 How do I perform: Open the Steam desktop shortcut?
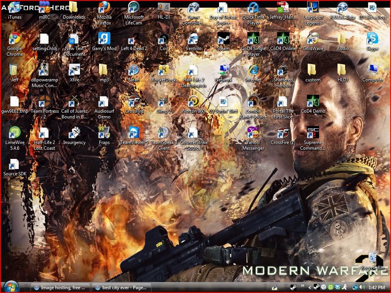[223, 39]
